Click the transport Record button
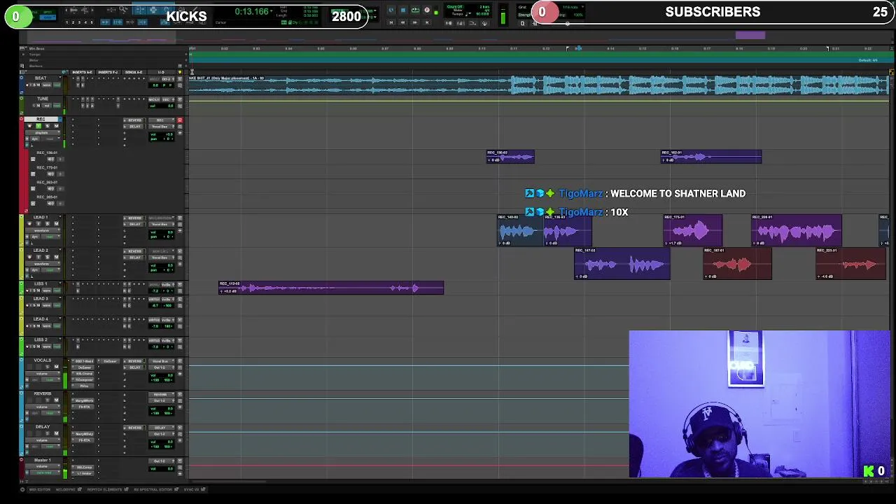896x504 pixels. click(x=427, y=10)
